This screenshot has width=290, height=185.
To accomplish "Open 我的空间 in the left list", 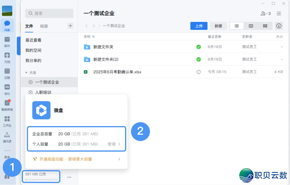I will tap(33, 50).
